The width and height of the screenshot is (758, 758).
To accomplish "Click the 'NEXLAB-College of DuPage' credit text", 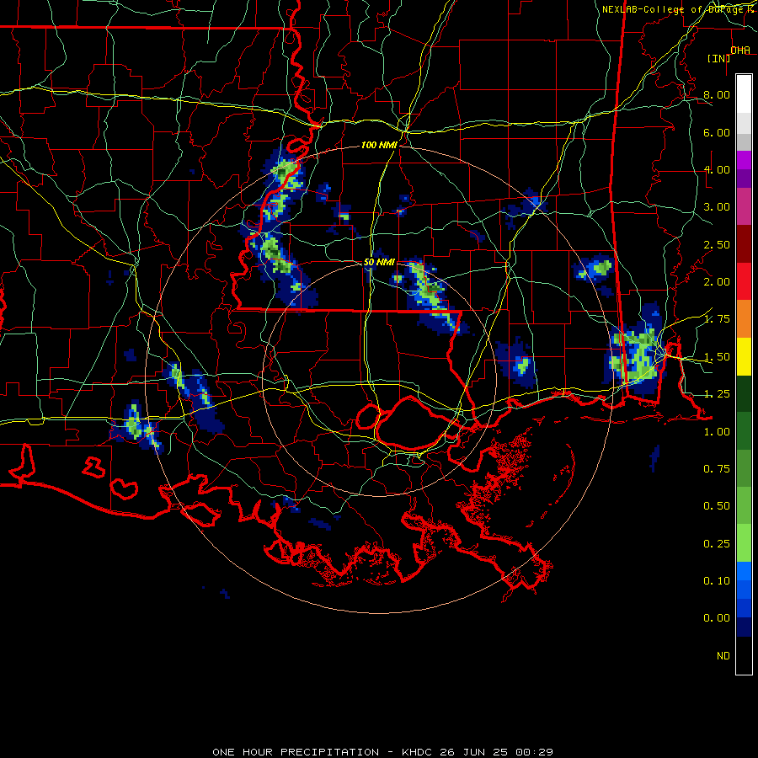I will pyautogui.click(x=672, y=9).
